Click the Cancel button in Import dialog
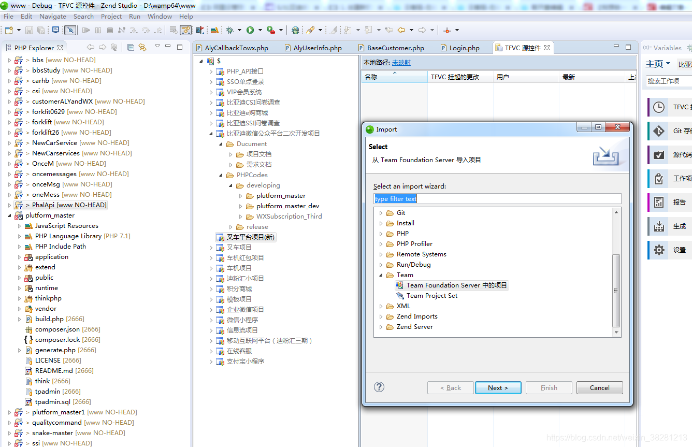This screenshot has height=447, width=692. click(599, 387)
